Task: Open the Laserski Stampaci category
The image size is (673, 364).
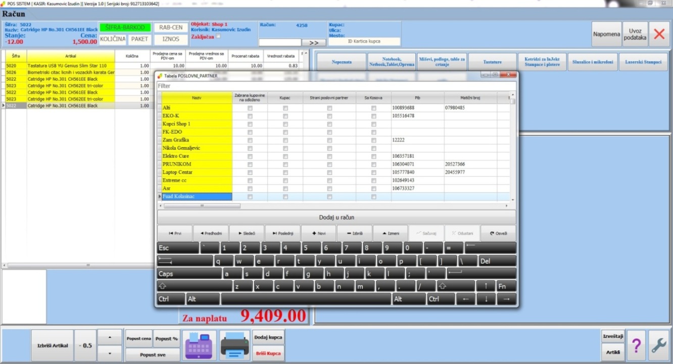Action: click(x=643, y=62)
